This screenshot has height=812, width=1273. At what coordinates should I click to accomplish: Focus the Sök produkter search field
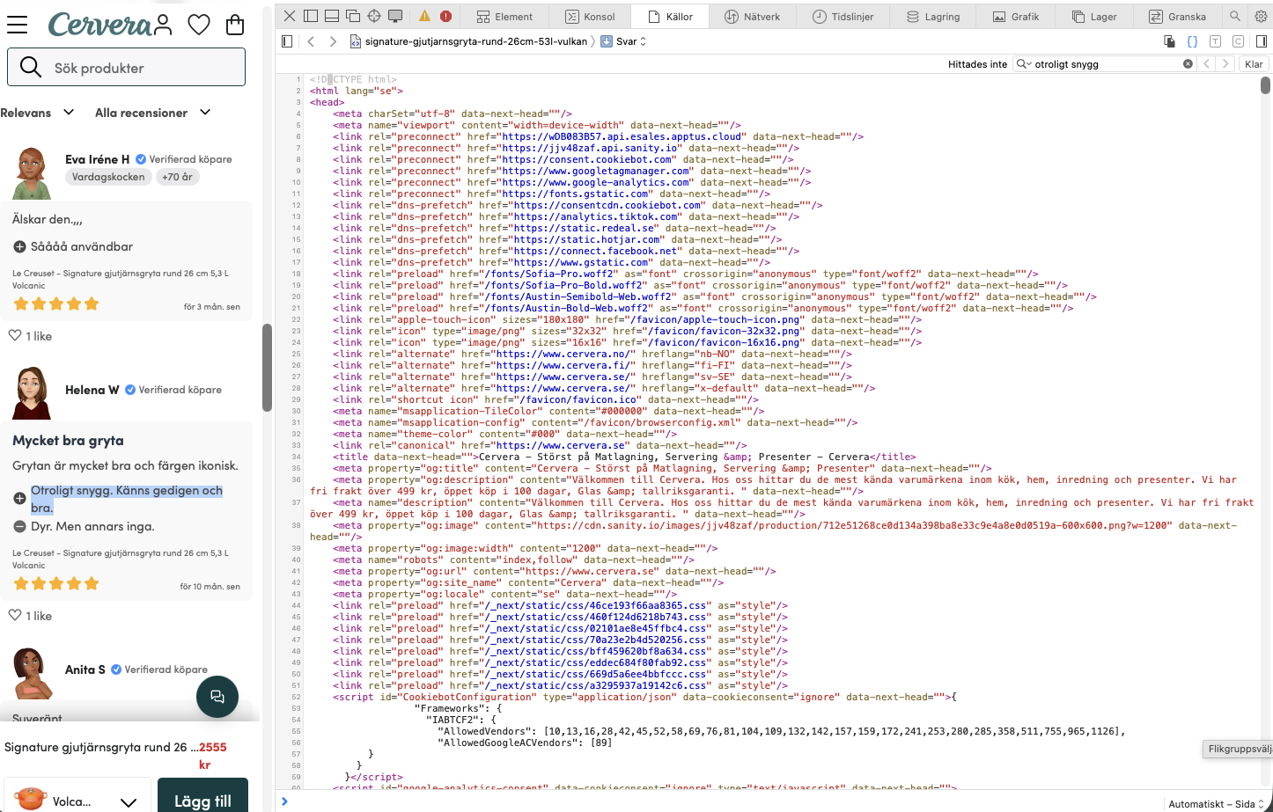point(126,67)
